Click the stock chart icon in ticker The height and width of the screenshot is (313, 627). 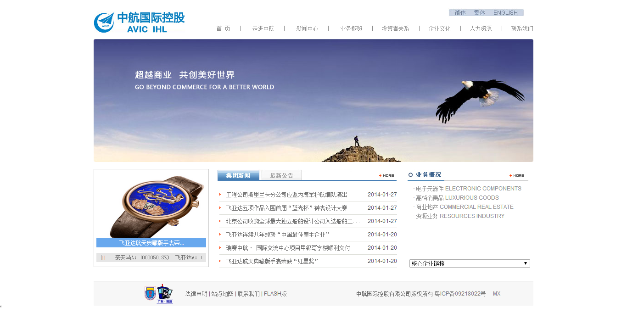pos(103,258)
